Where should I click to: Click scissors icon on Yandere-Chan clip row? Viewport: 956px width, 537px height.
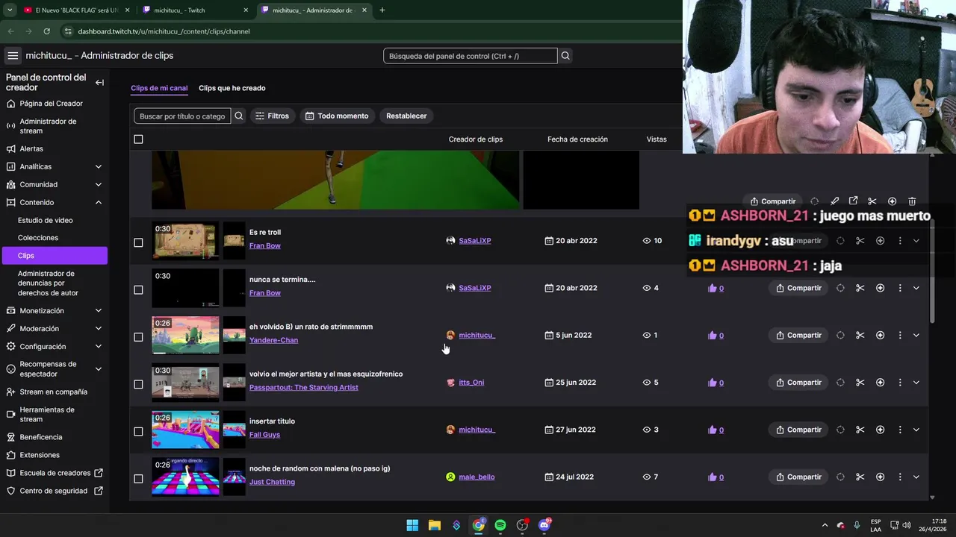point(860,335)
